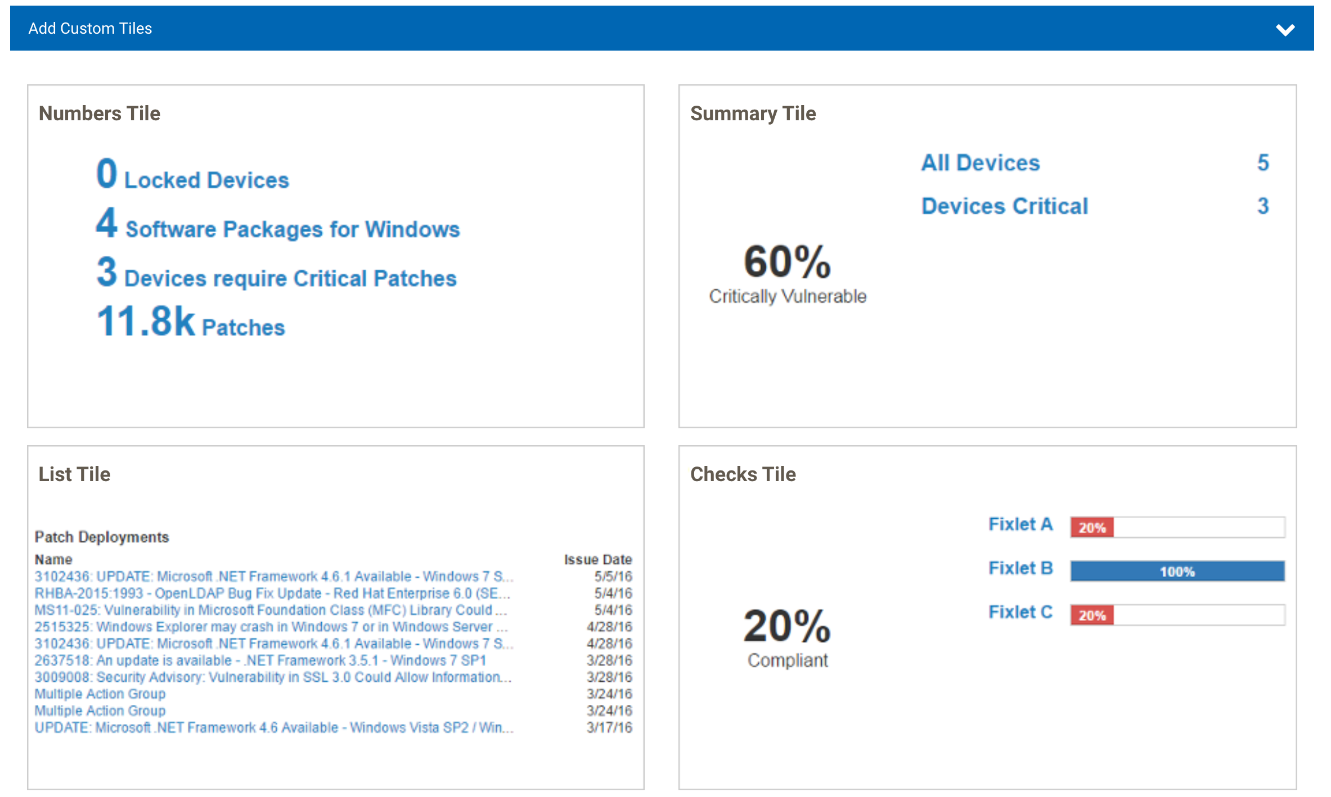The height and width of the screenshot is (797, 1331).
Task: Click Fixlet B 100% progress bar
Action: [x=1177, y=572]
